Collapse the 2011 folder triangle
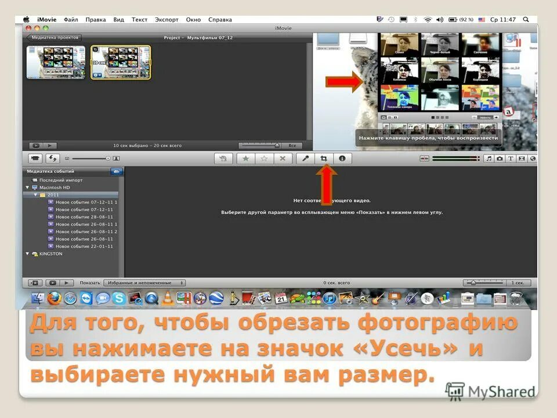 35,195
